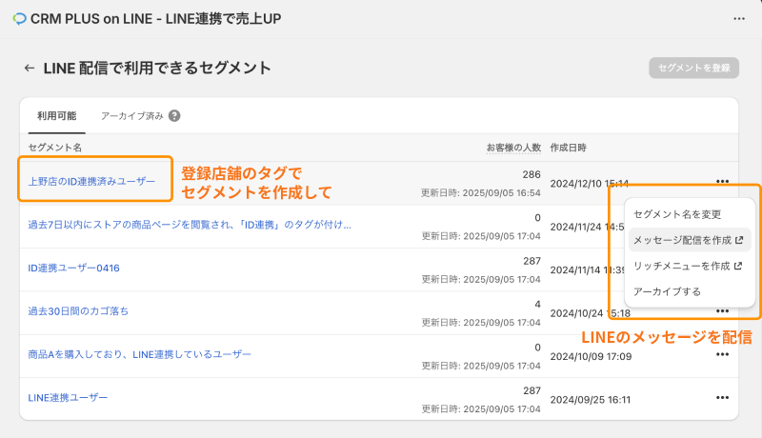Viewport: 762px width, 438px height.
Task: Open the app header three-dot menu
Action: pos(739,19)
